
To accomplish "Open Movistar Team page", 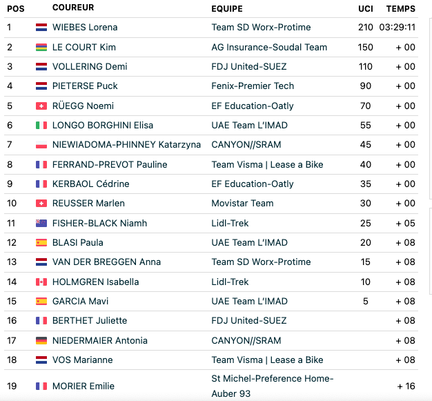I will 242,204.
